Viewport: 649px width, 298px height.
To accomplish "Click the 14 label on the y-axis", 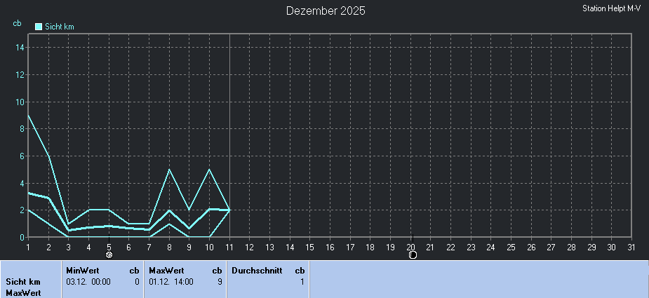I will click(x=20, y=48).
